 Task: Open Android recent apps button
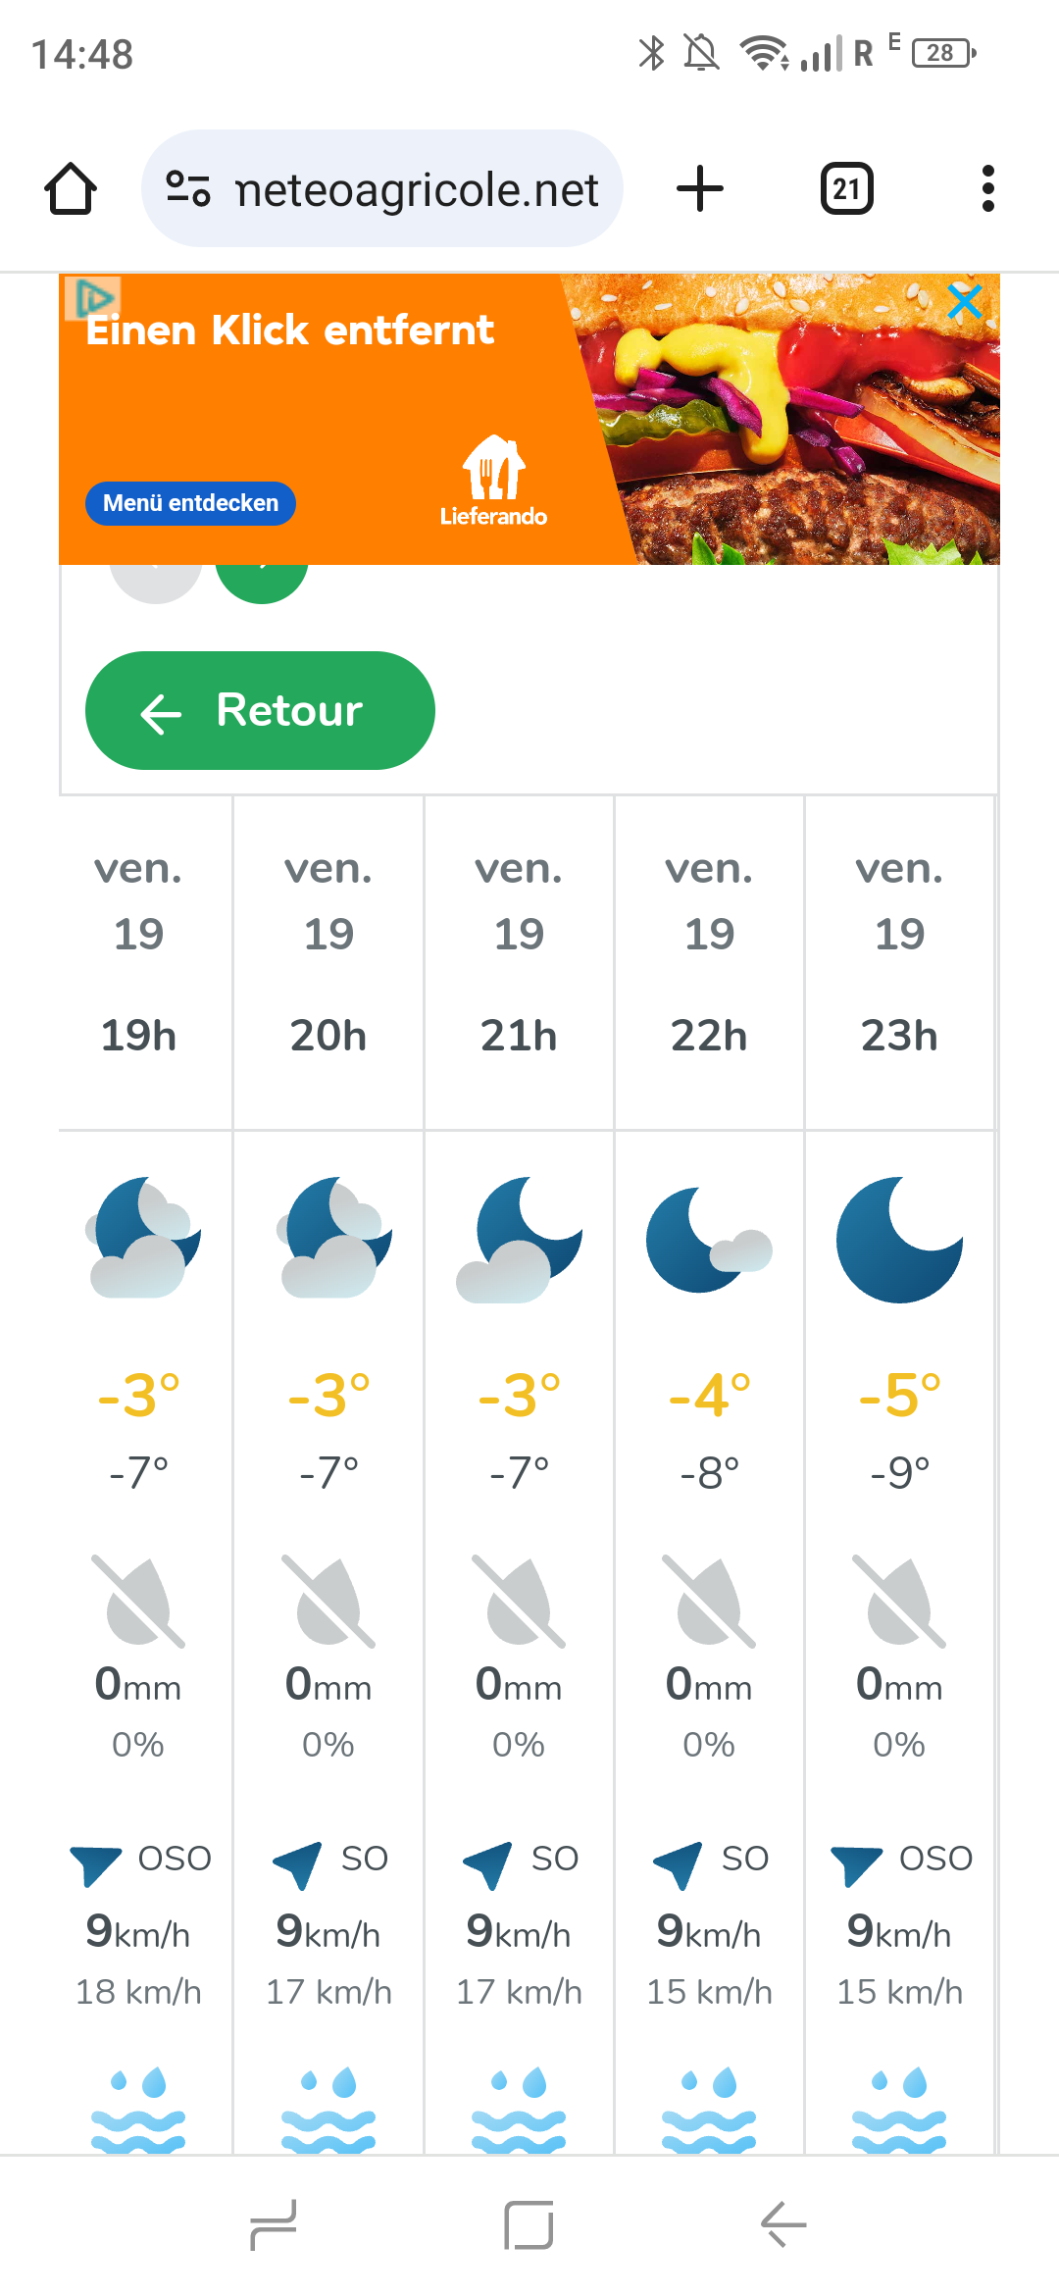(x=274, y=2224)
